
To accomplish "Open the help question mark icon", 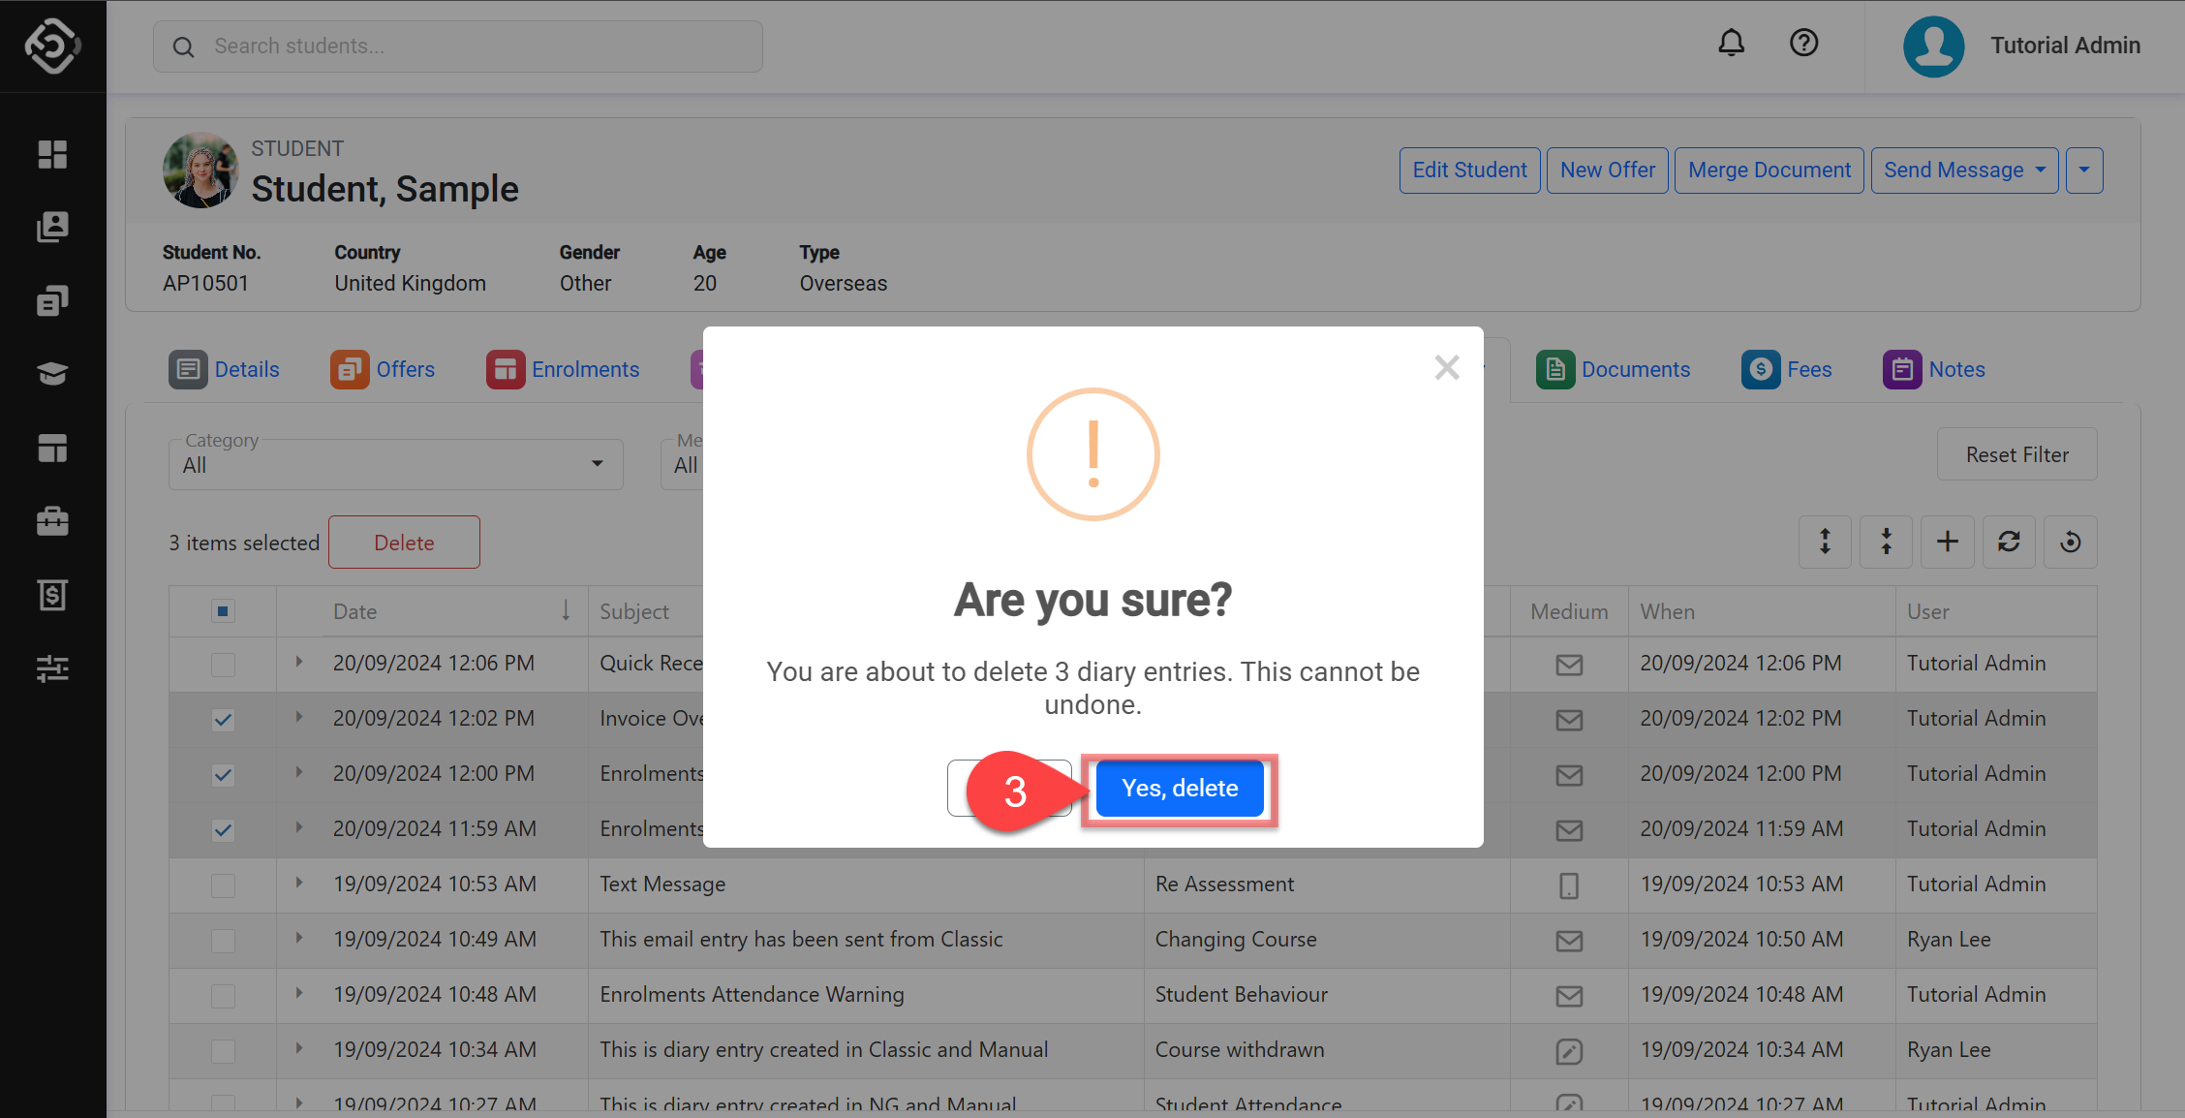I will click(1803, 44).
